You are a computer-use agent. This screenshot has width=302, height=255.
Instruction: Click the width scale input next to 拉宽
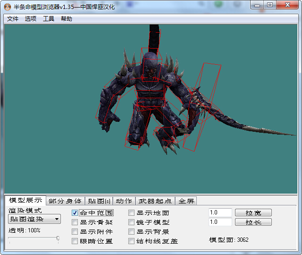220,212
